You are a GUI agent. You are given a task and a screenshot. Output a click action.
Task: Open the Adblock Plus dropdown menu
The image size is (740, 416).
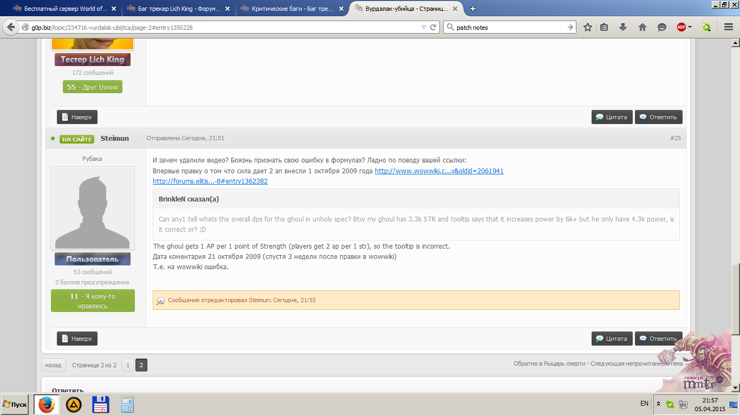coord(690,28)
